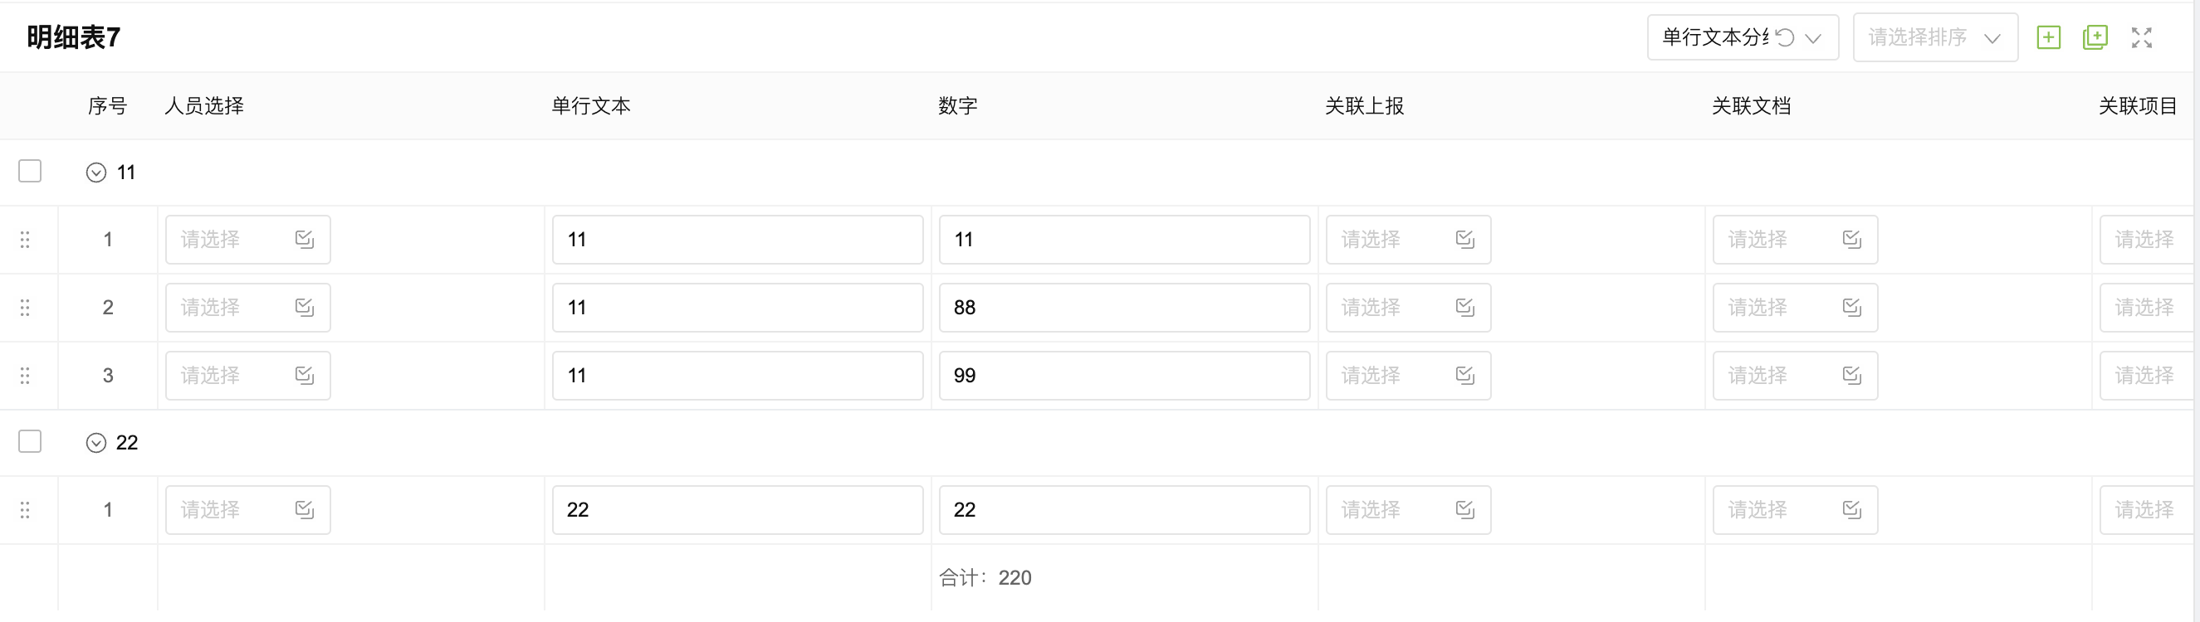Image resolution: width=2200 pixels, height=622 pixels.
Task: Click 单行文本 input containing 22
Action: point(737,510)
